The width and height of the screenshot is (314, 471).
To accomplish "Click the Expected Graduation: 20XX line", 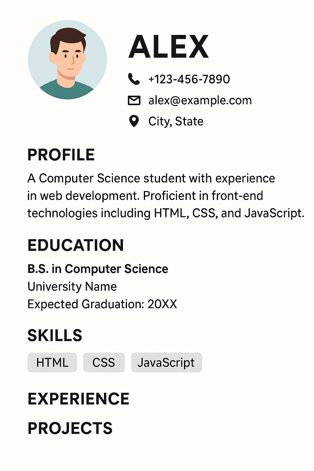I will (102, 304).
